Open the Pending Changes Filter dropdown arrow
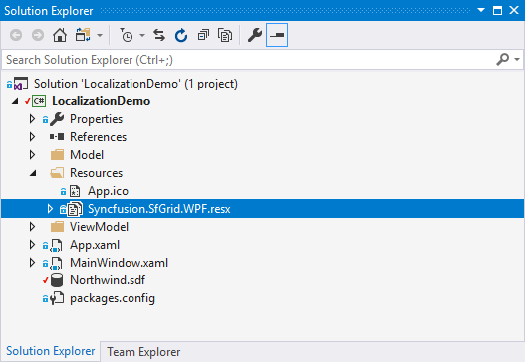The image size is (525, 362). (x=142, y=35)
